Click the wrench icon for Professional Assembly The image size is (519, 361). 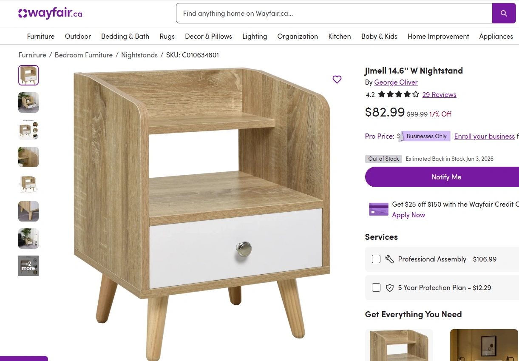point(389,259)
